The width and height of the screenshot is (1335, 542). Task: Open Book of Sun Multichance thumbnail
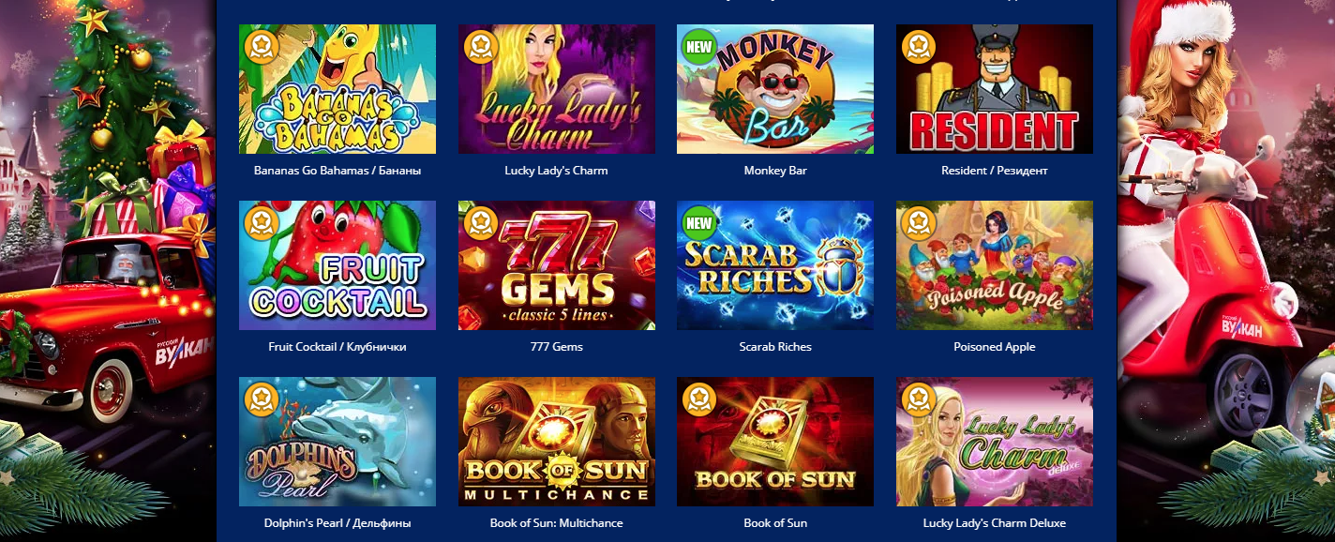tap(557, 442)
